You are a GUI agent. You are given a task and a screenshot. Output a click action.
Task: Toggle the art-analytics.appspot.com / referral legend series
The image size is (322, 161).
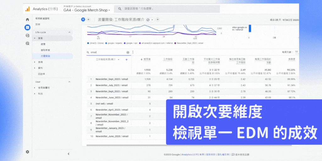156,43
